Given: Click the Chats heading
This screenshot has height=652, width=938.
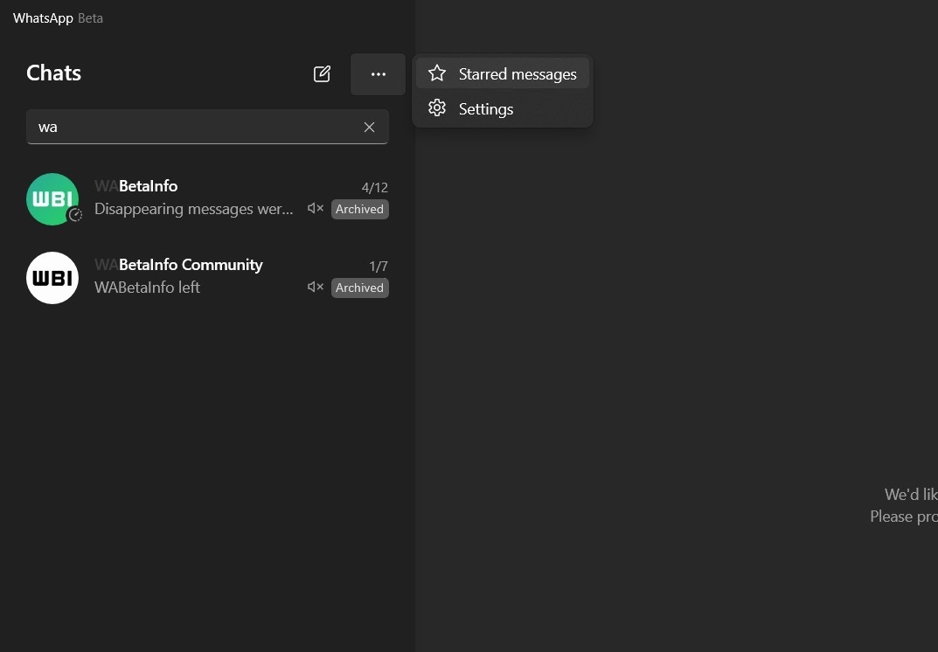Looking at the screenshot, I should tap(53, 73).
